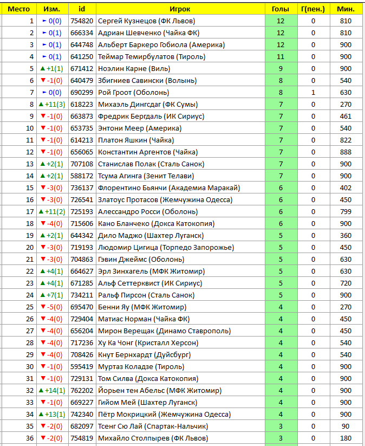The image size is (365, 446).
Task: Click id cell 671412
Action: (x=82, y=69)
